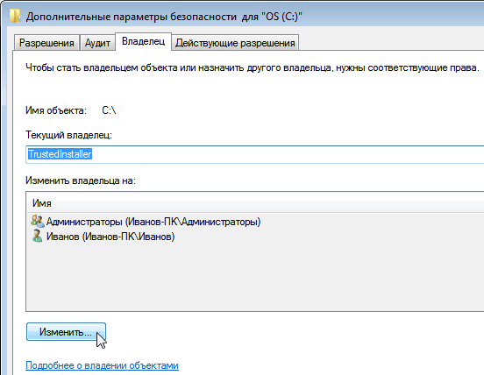The height and width of the screenshot is (375, 484).
Task: Open the Действующие разрешения tab
Action: coord(235,43)
